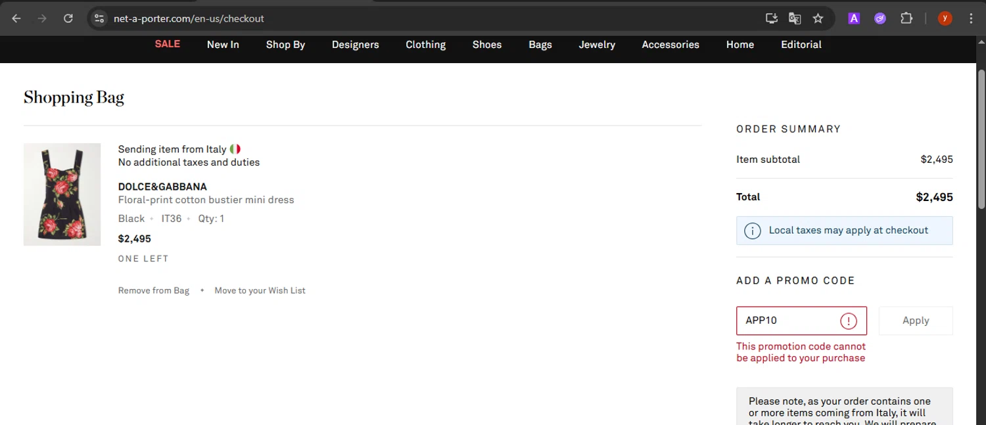986x425 pixels.
Task: Open the Designers menu
Action: tap(355, 45)
